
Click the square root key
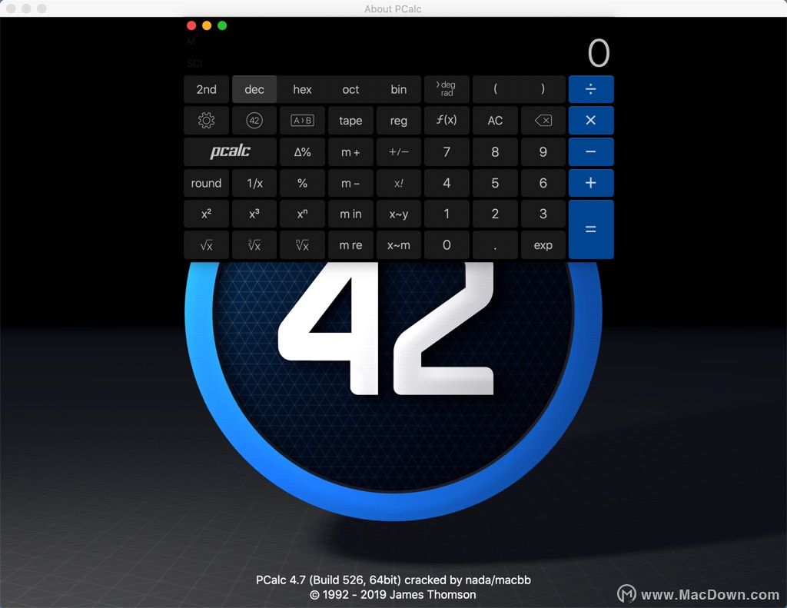[206, 245]
